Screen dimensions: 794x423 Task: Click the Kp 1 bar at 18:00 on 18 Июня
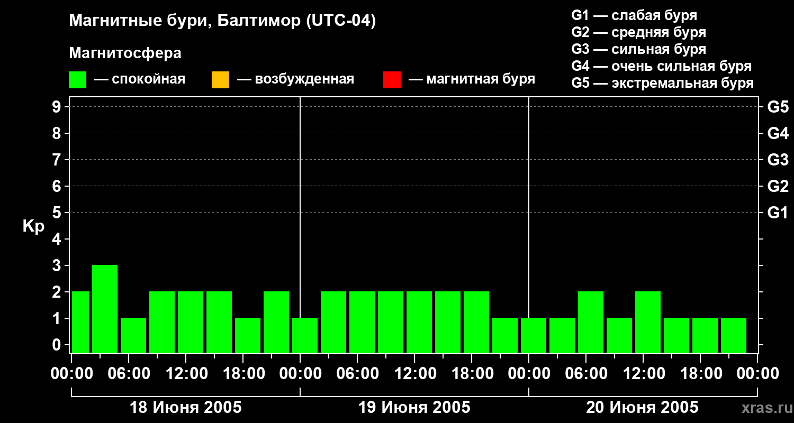click(x=248, y=335)
